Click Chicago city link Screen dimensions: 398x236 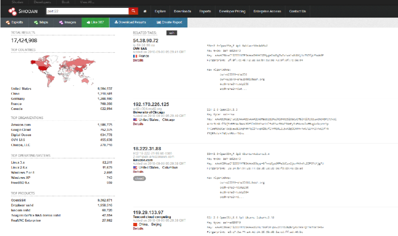click(x=168, y=120)
